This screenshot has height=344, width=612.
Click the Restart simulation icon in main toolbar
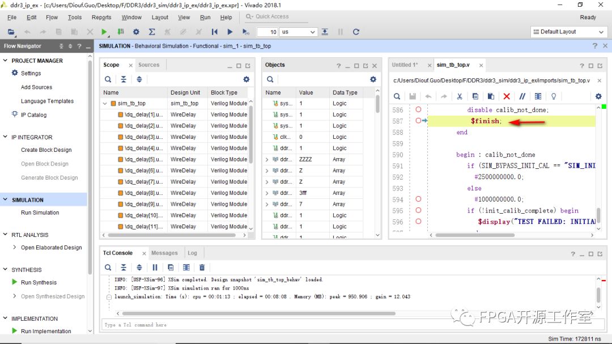214,32
